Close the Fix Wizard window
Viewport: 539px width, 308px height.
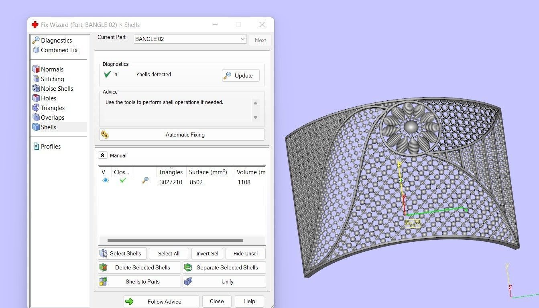click(x=262, y=24)
